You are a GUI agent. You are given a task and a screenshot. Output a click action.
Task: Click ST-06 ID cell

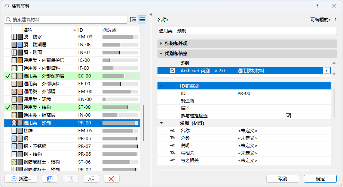point(85,162)
